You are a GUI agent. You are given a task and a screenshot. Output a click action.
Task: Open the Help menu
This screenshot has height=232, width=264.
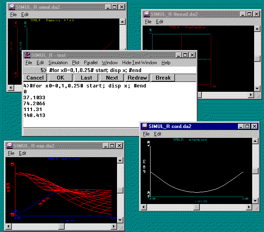click(x=166, y=63)
